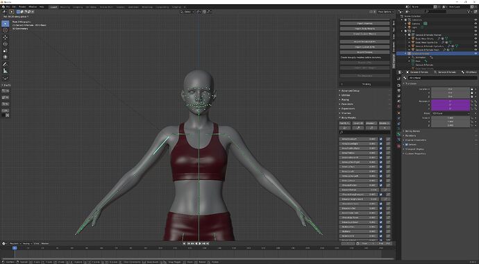Screen dimensions: 479x264
Task: Open the Render properties tab
Action: coord(398,85)
